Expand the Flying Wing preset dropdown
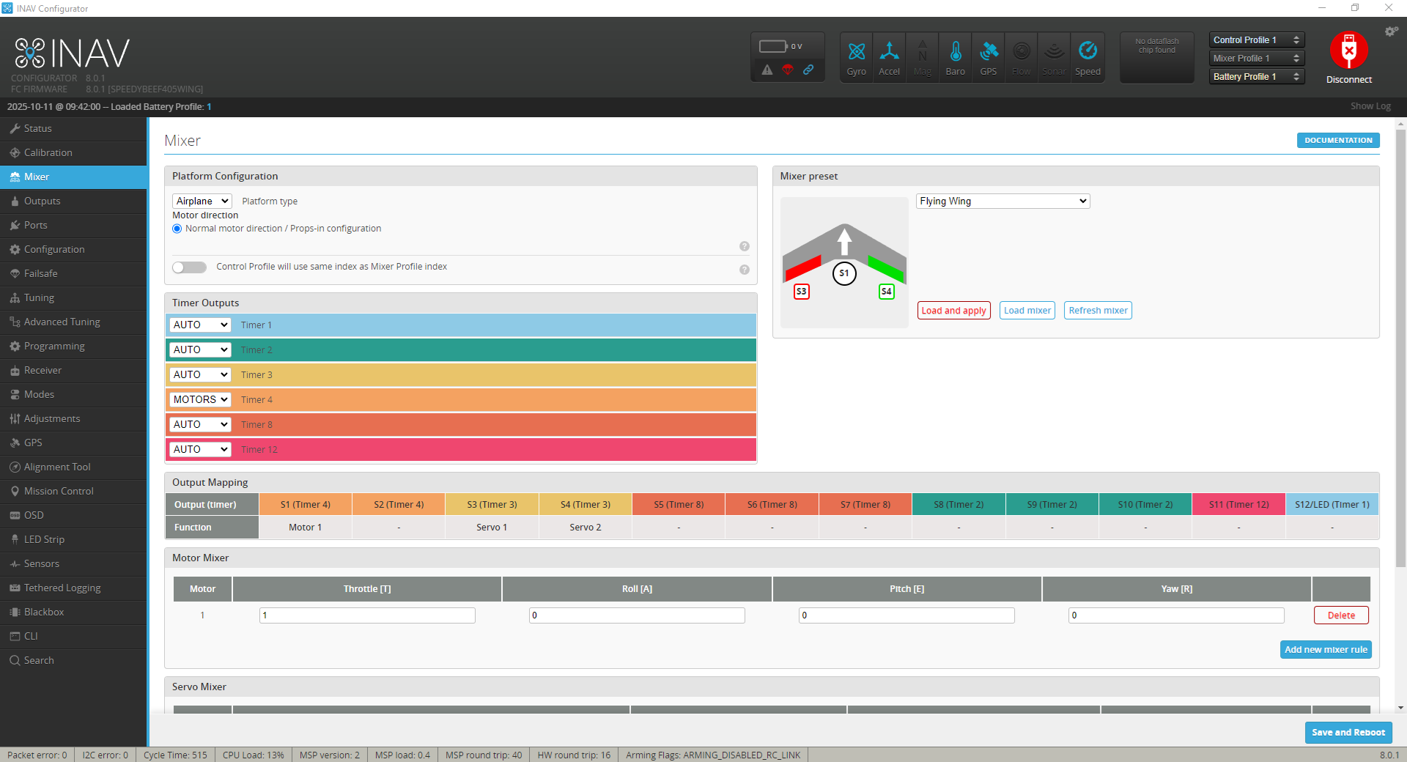The width and height of the screenshot is (1407, 762). 1002,201
